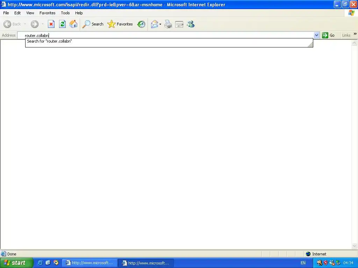The height and width of the screenshot is (268, 358).
Task: Launch the Messenger people icon
Action: 191,24
